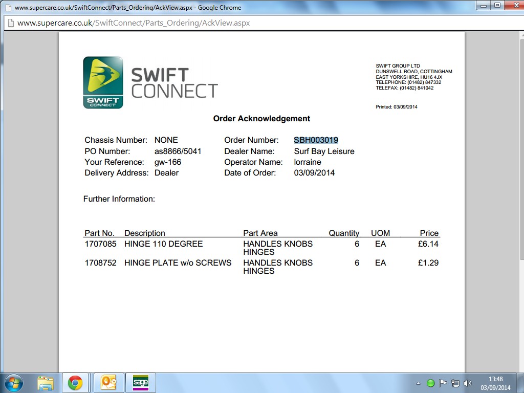The width and height of the screenshot is (524, 393).
Task: Click 'Printed: 03/09/2014' text
Action: point(397,107)
